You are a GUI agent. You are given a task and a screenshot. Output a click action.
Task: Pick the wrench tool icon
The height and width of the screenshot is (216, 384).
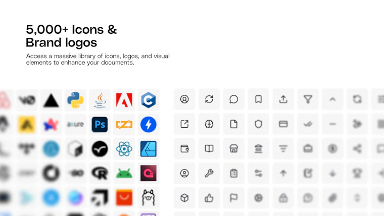pyautogui.click(x=209, y=173)
